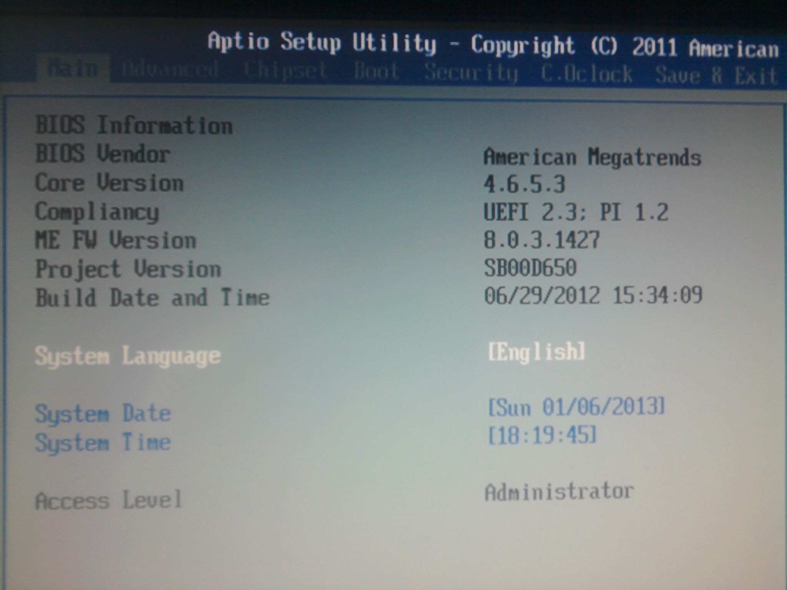Click the 8.0.3.1427 firmware value
This screenshot has width=787, height=590.
pyautogui.click(x=542, y=240)
